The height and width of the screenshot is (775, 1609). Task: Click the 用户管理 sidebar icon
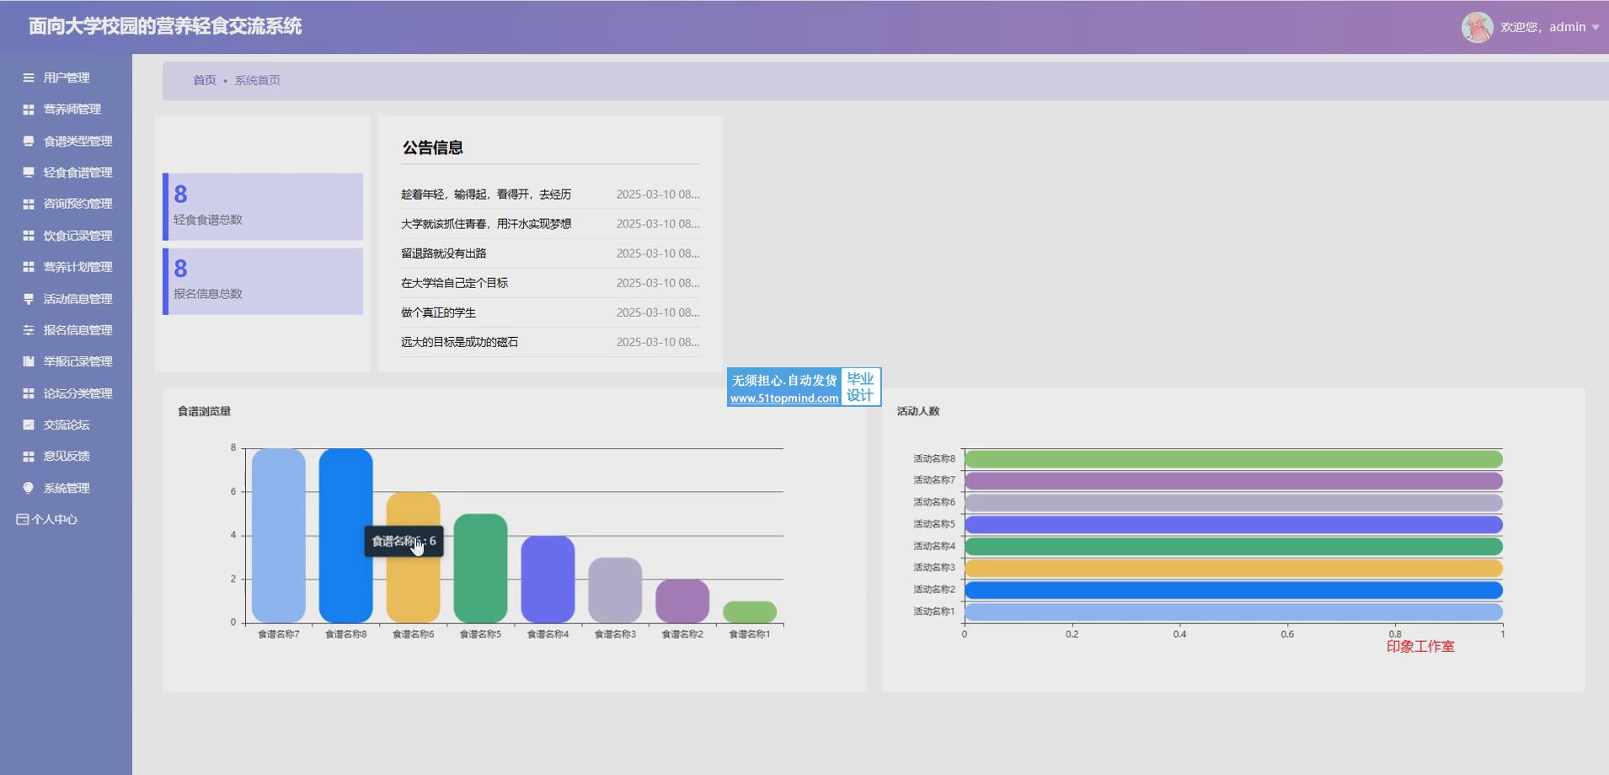tap(29, 77)
